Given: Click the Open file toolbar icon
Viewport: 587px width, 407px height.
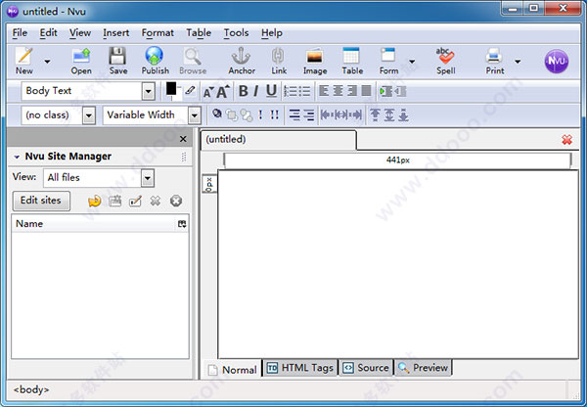Looking at the screenshot, I should [81, 56].
